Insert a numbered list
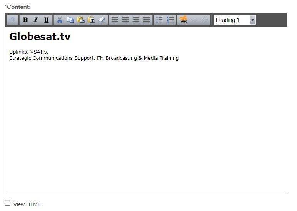Viewport: 297px width, 211px height. tap(170, 20)
